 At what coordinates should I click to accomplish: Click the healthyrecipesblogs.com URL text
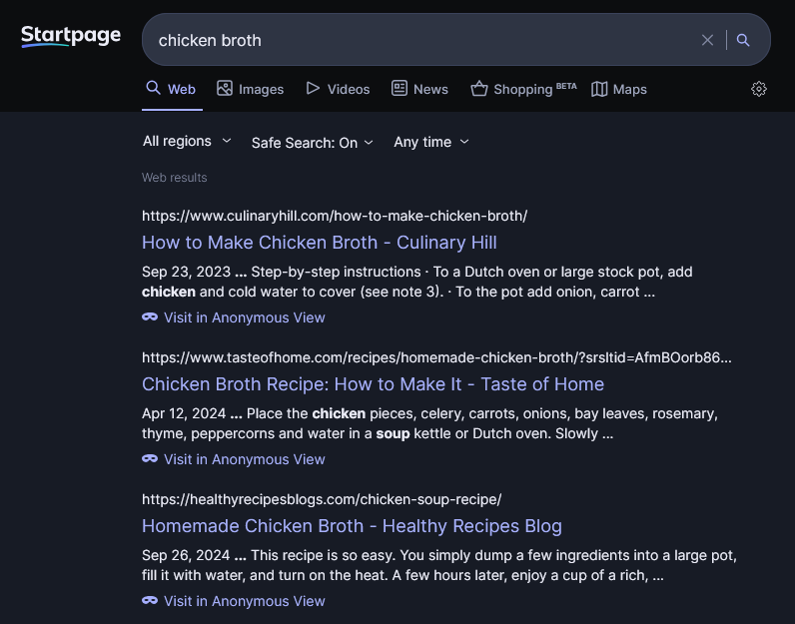click(x=322, y=499)
